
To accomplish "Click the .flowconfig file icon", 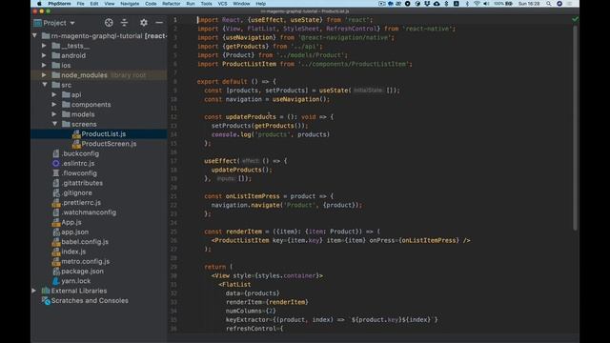I will (56, 173).
